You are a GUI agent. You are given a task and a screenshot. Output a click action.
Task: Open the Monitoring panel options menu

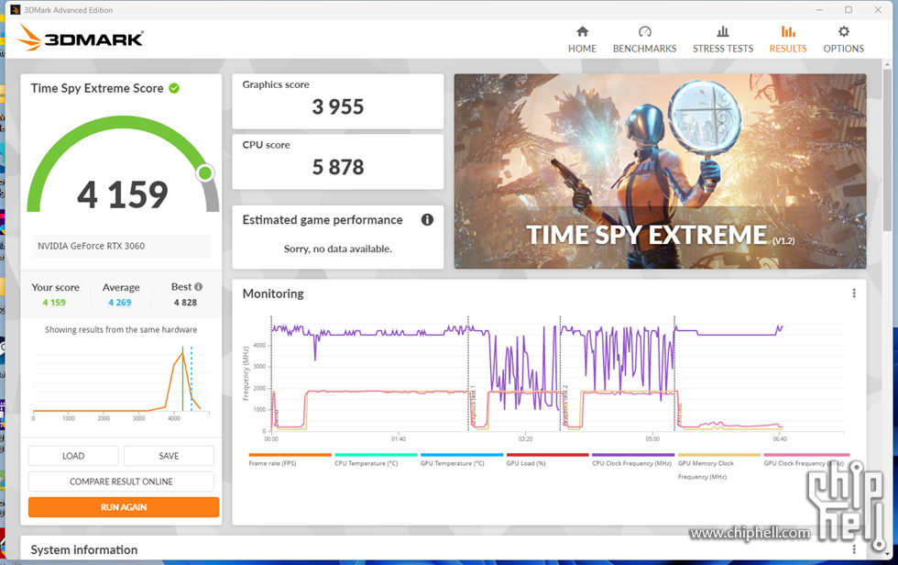click(x=854, y=294)
